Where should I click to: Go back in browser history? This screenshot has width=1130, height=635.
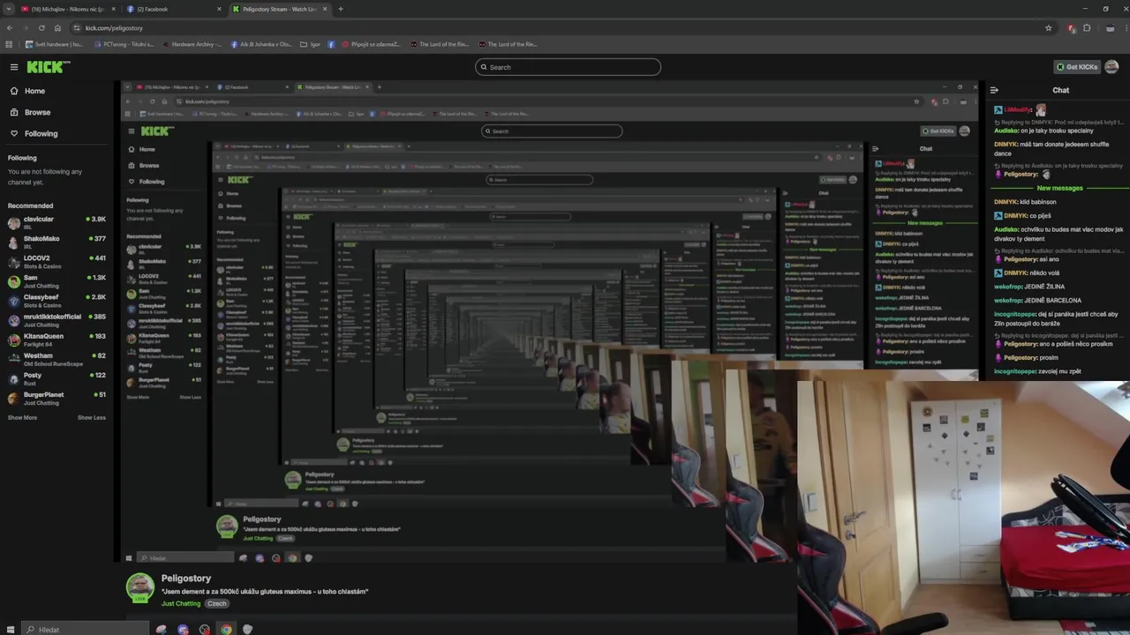[10, 27]
